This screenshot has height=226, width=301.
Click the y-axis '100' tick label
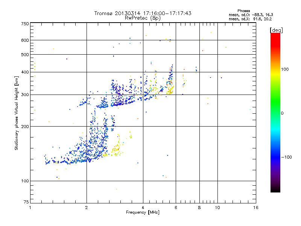coord(25,181)
